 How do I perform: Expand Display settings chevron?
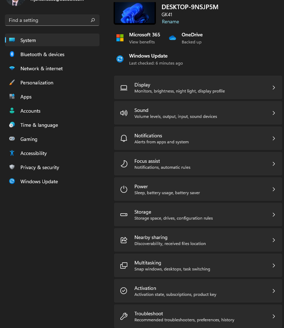pos(274,88)
